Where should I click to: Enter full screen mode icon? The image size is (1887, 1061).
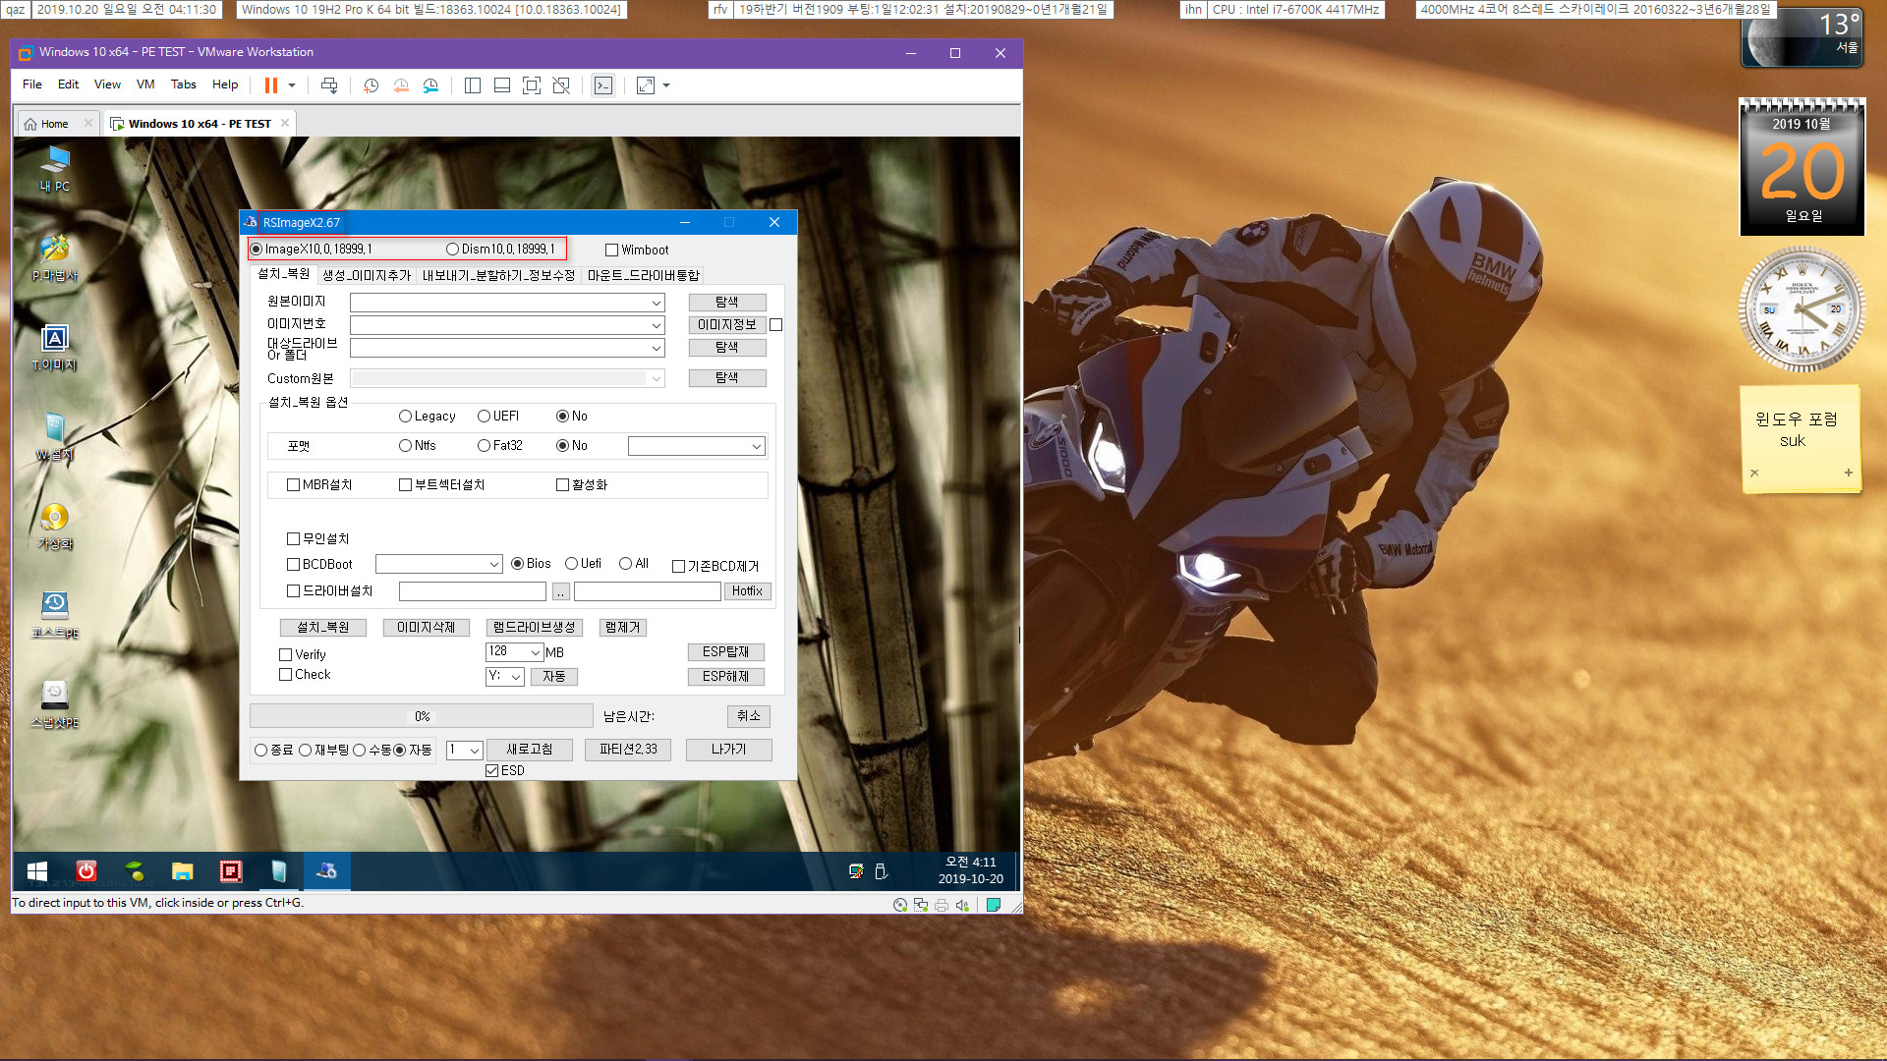532,85
